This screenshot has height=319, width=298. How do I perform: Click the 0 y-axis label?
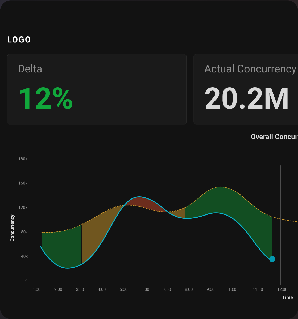[x=26, y=281]
